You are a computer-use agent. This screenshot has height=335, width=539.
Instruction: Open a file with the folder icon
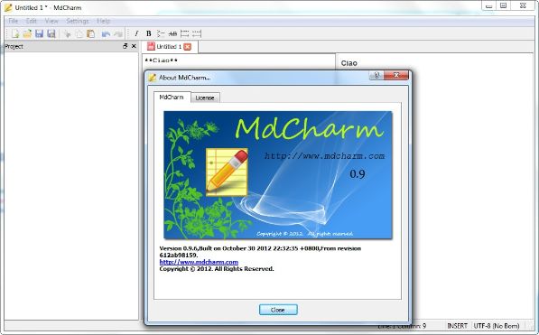click(27, 33)
